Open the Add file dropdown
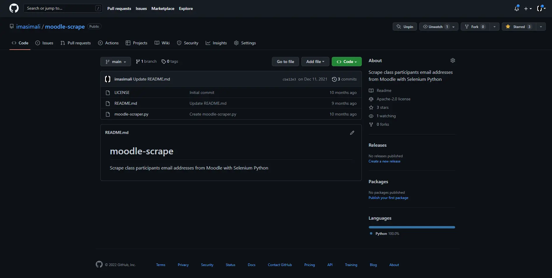The image size is (552, 278). point(315,62)
